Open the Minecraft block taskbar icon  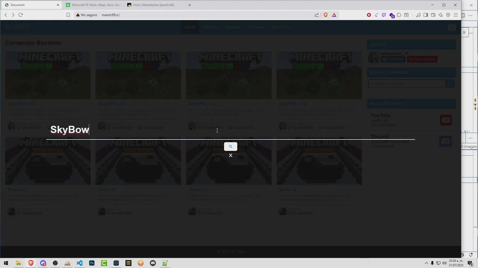[128, 263]
